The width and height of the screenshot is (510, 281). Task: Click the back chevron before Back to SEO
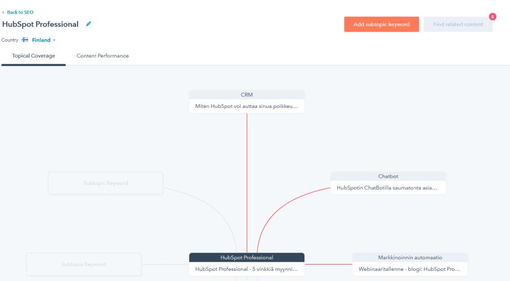tap(3, 12)
